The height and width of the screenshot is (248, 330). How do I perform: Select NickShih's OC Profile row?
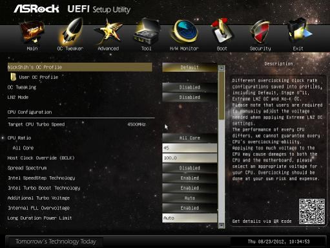click(x=80, y=67)
